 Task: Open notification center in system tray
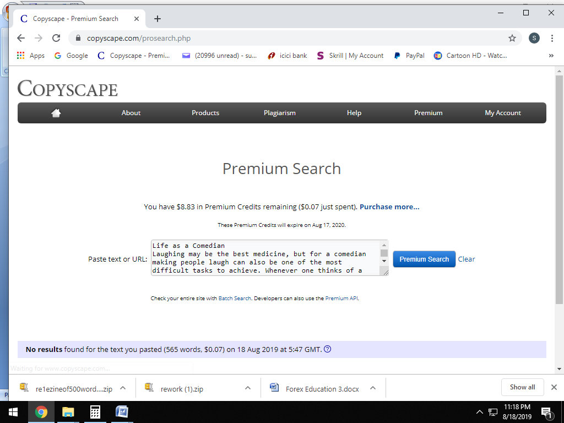click(546, 413)
